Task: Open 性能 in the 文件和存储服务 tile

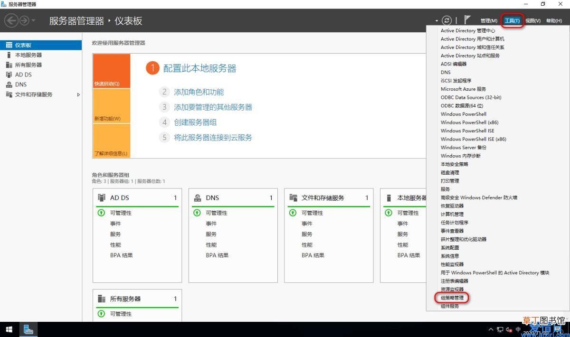Action: coord(307,245)
